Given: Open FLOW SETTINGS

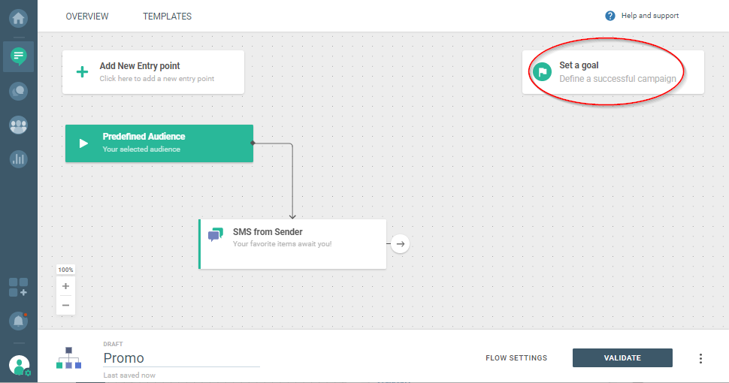Looking at the screenshot, I should coord(516,358).
